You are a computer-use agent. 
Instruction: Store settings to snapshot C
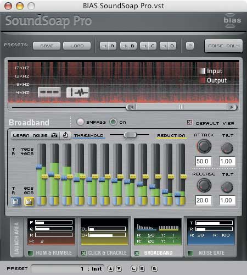point(148,46)
